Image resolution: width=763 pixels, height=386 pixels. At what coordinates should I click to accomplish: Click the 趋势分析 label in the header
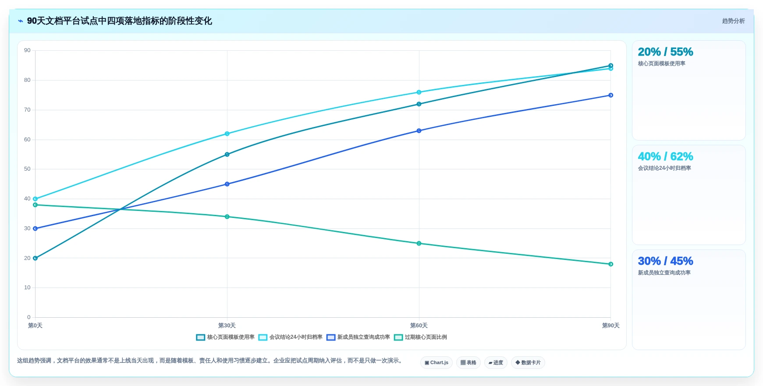point(733,21)
